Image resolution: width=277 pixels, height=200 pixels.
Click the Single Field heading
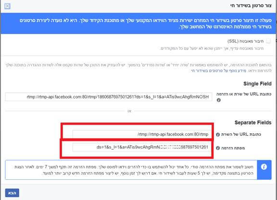pos(257,84)
